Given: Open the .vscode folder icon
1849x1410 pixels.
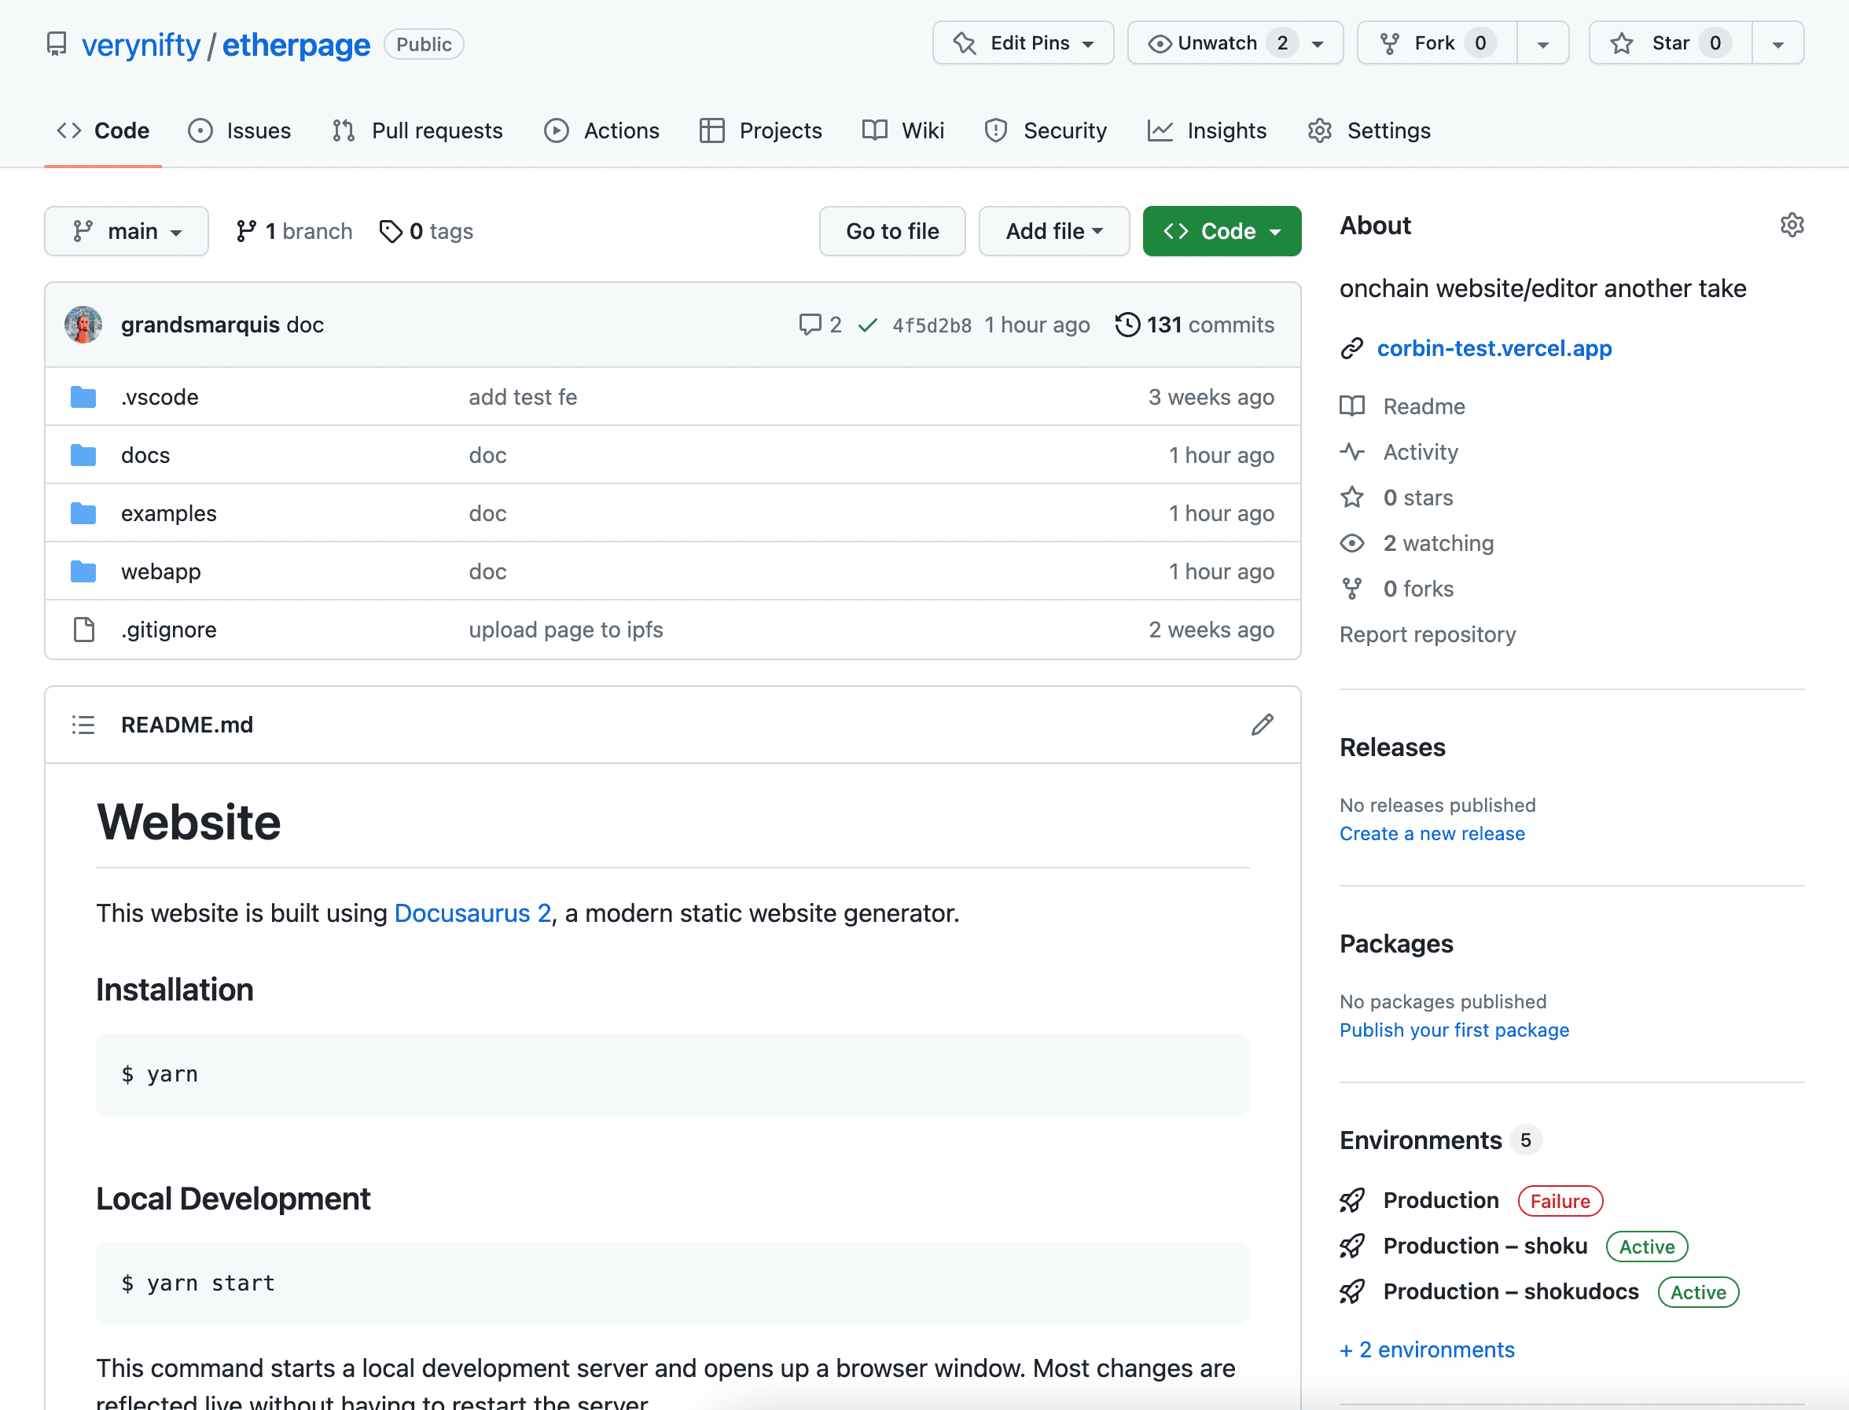Looking at the screenshot, I should [83, 397].
